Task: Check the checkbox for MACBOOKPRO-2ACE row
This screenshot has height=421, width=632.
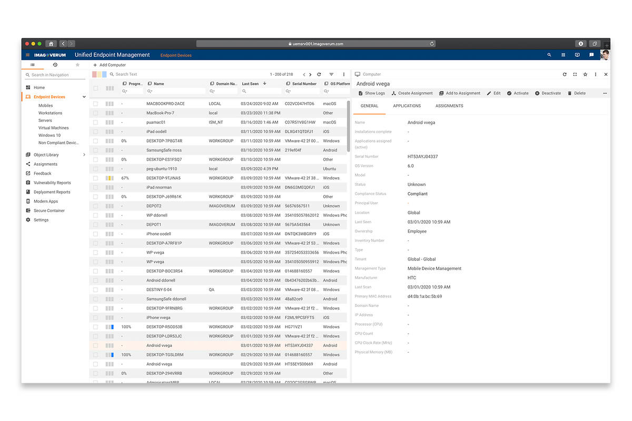Action: tap(95, 103)
